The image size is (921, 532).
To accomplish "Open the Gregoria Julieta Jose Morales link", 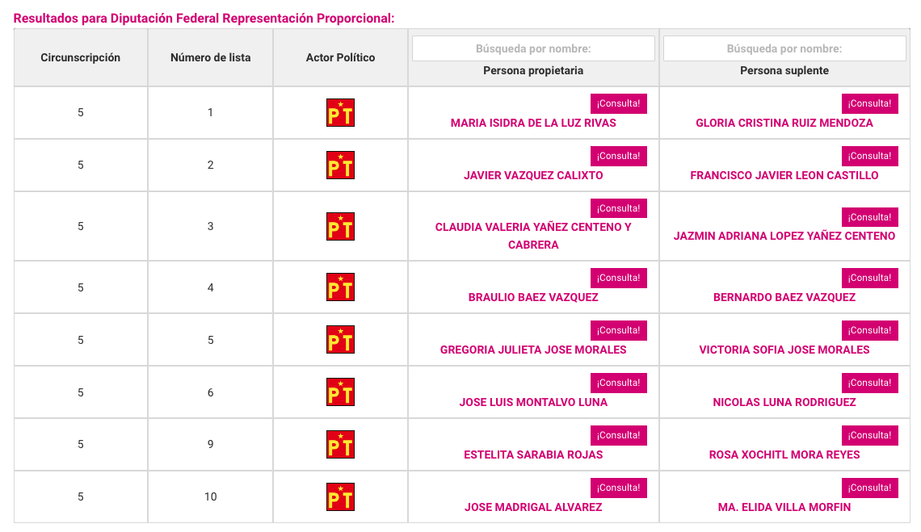I will click(533, 350).
